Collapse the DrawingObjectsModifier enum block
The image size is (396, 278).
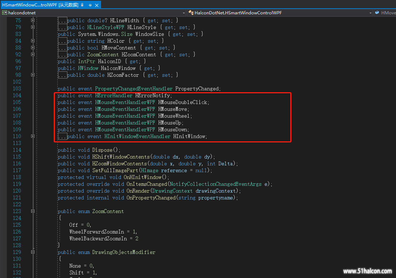point(33,252)
